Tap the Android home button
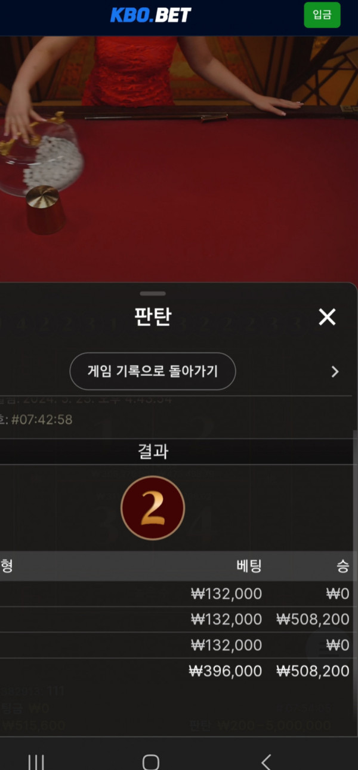The width and height of the screenshot is (358, 770). [x=151, y=762]
